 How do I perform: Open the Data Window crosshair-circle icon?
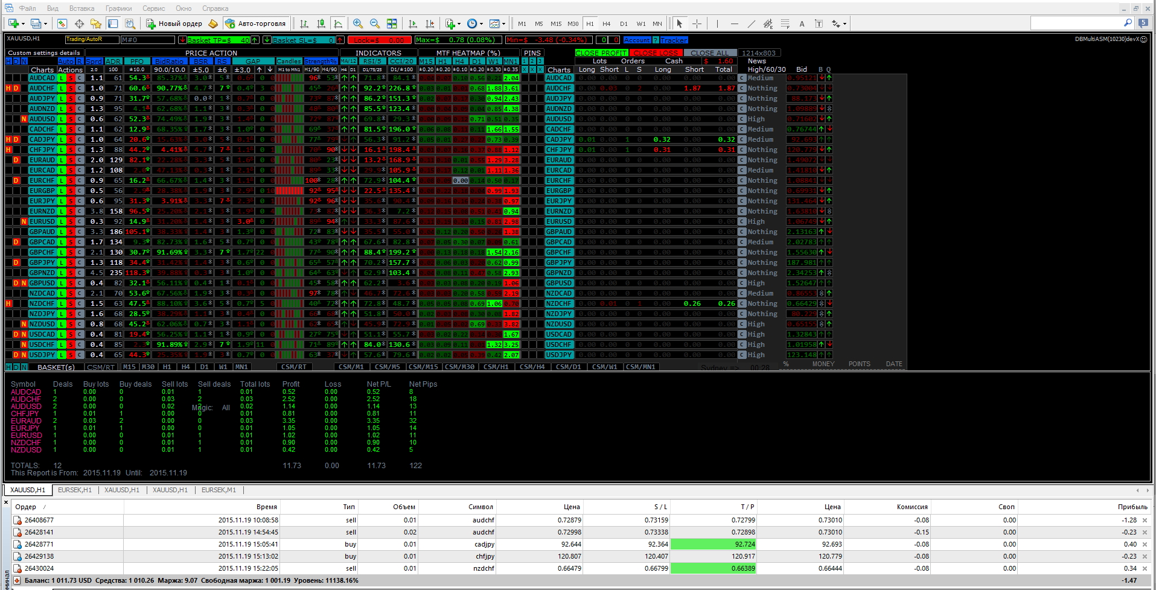click(x=79, y=24)
